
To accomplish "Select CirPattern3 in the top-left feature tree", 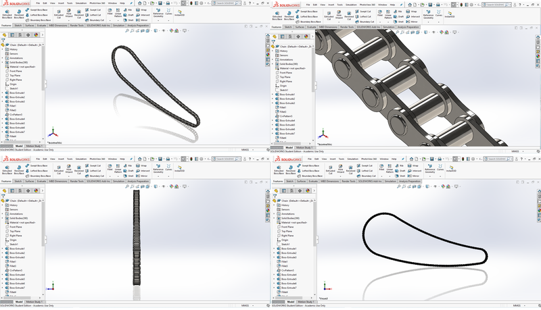I will (x=16, y=115).
